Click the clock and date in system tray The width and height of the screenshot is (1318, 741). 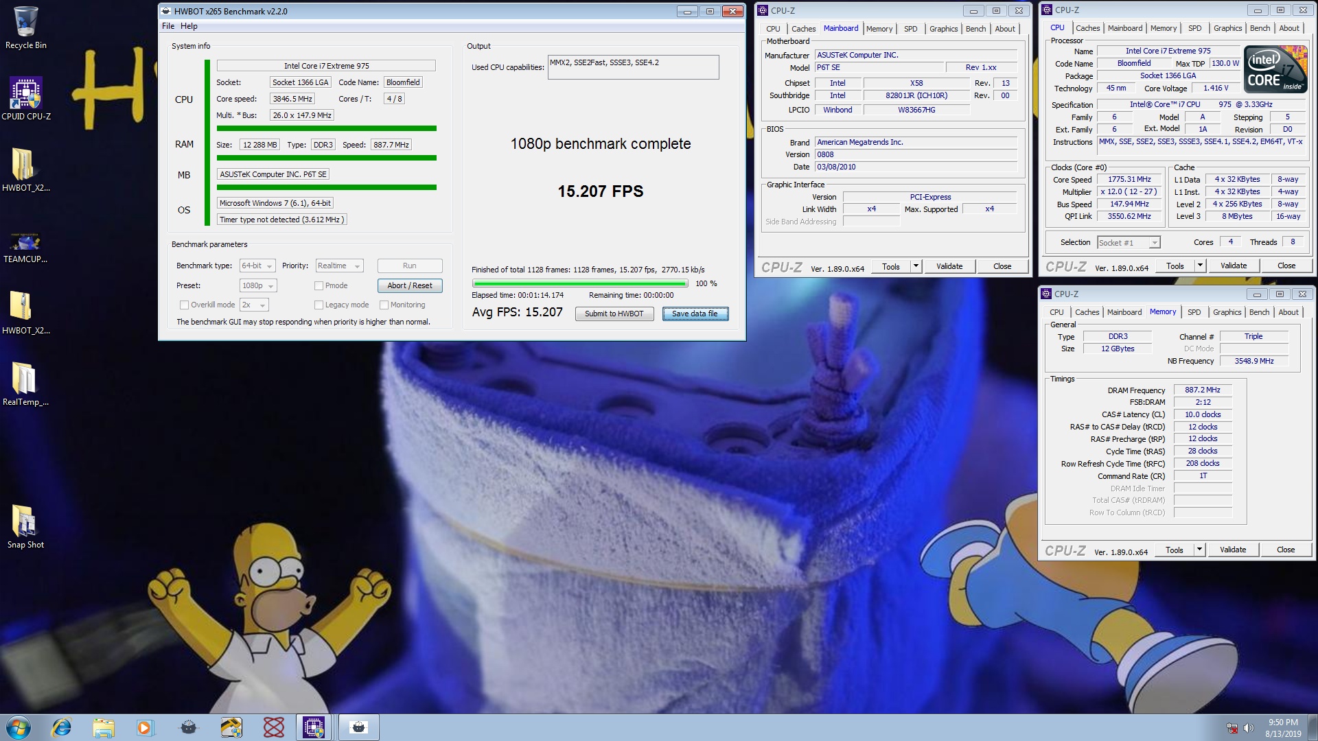tap(1282, 728)
